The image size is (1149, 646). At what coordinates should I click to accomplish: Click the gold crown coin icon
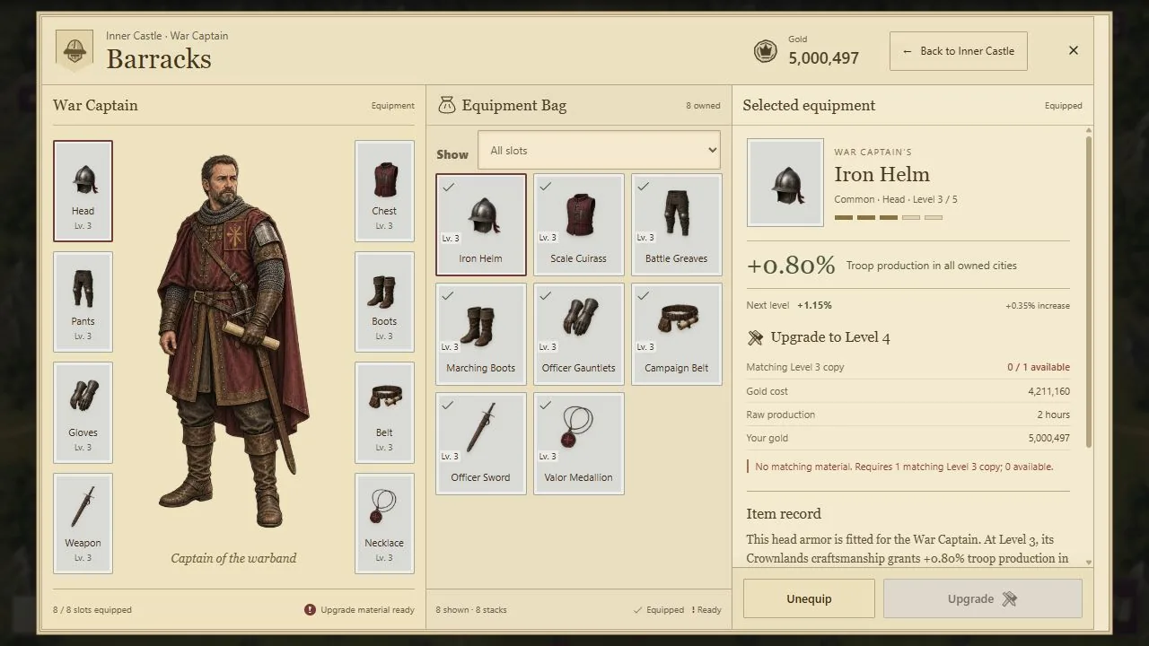click(x=765, y=51)
